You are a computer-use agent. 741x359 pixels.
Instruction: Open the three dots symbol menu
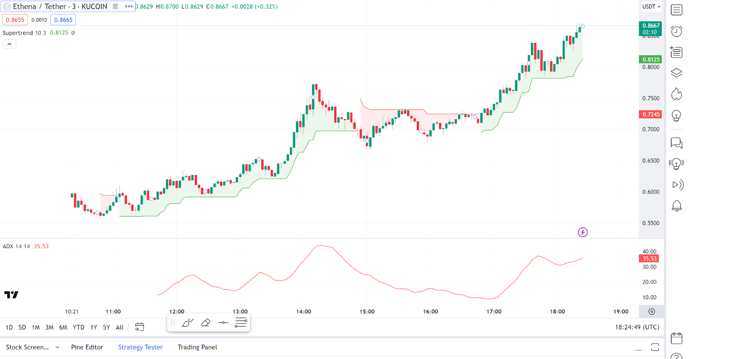click(x=129, y=6)
